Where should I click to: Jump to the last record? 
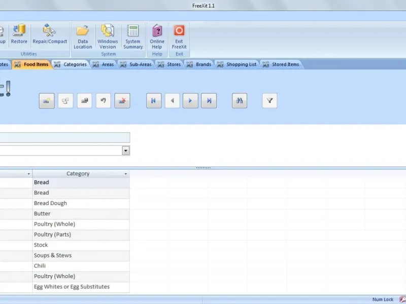[209, 100]
